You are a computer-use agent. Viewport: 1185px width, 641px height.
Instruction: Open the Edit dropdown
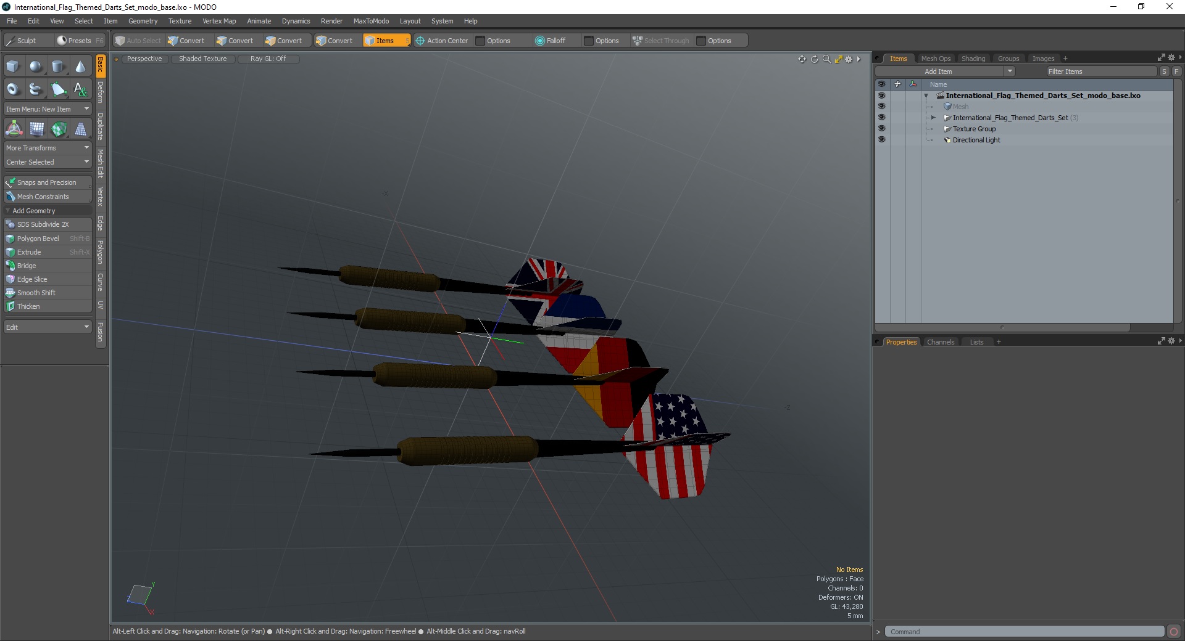point(48,327)
